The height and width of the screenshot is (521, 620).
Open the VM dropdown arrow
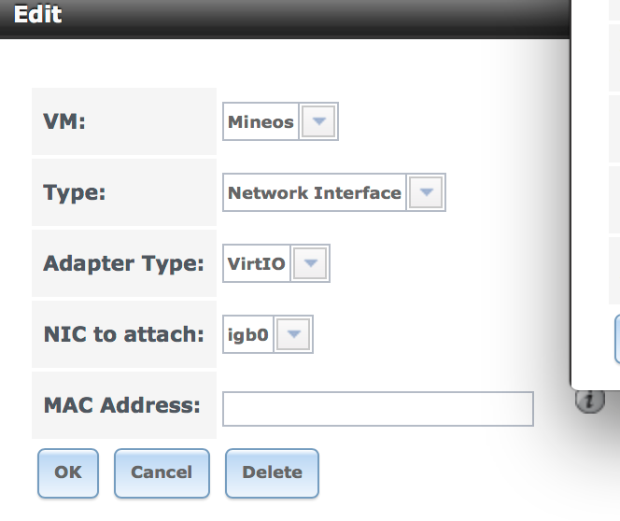[x=318, y=121]
